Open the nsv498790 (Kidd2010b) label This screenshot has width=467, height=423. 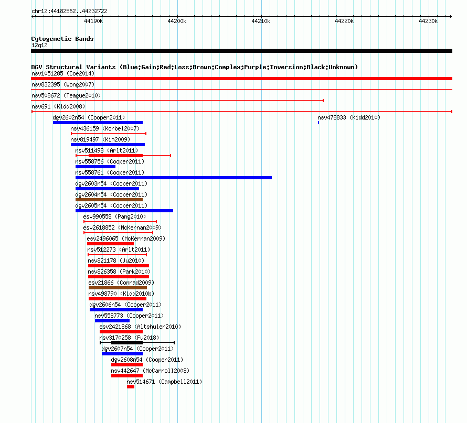(x=121, y=294)
